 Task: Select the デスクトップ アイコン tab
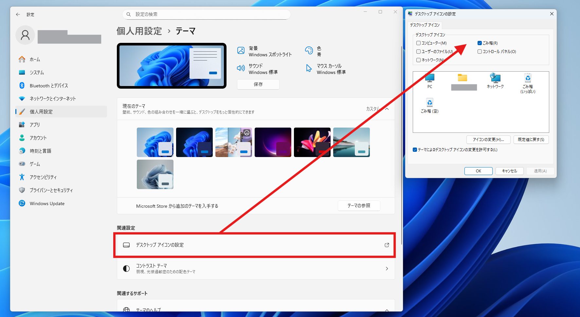tap(425, 25)
